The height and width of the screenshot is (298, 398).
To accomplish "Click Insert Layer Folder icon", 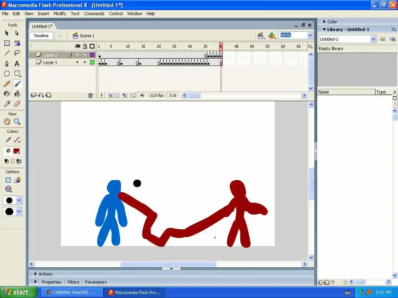I will point(48,95).
